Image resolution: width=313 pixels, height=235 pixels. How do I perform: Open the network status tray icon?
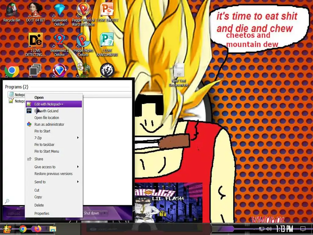tap(262, 229)
